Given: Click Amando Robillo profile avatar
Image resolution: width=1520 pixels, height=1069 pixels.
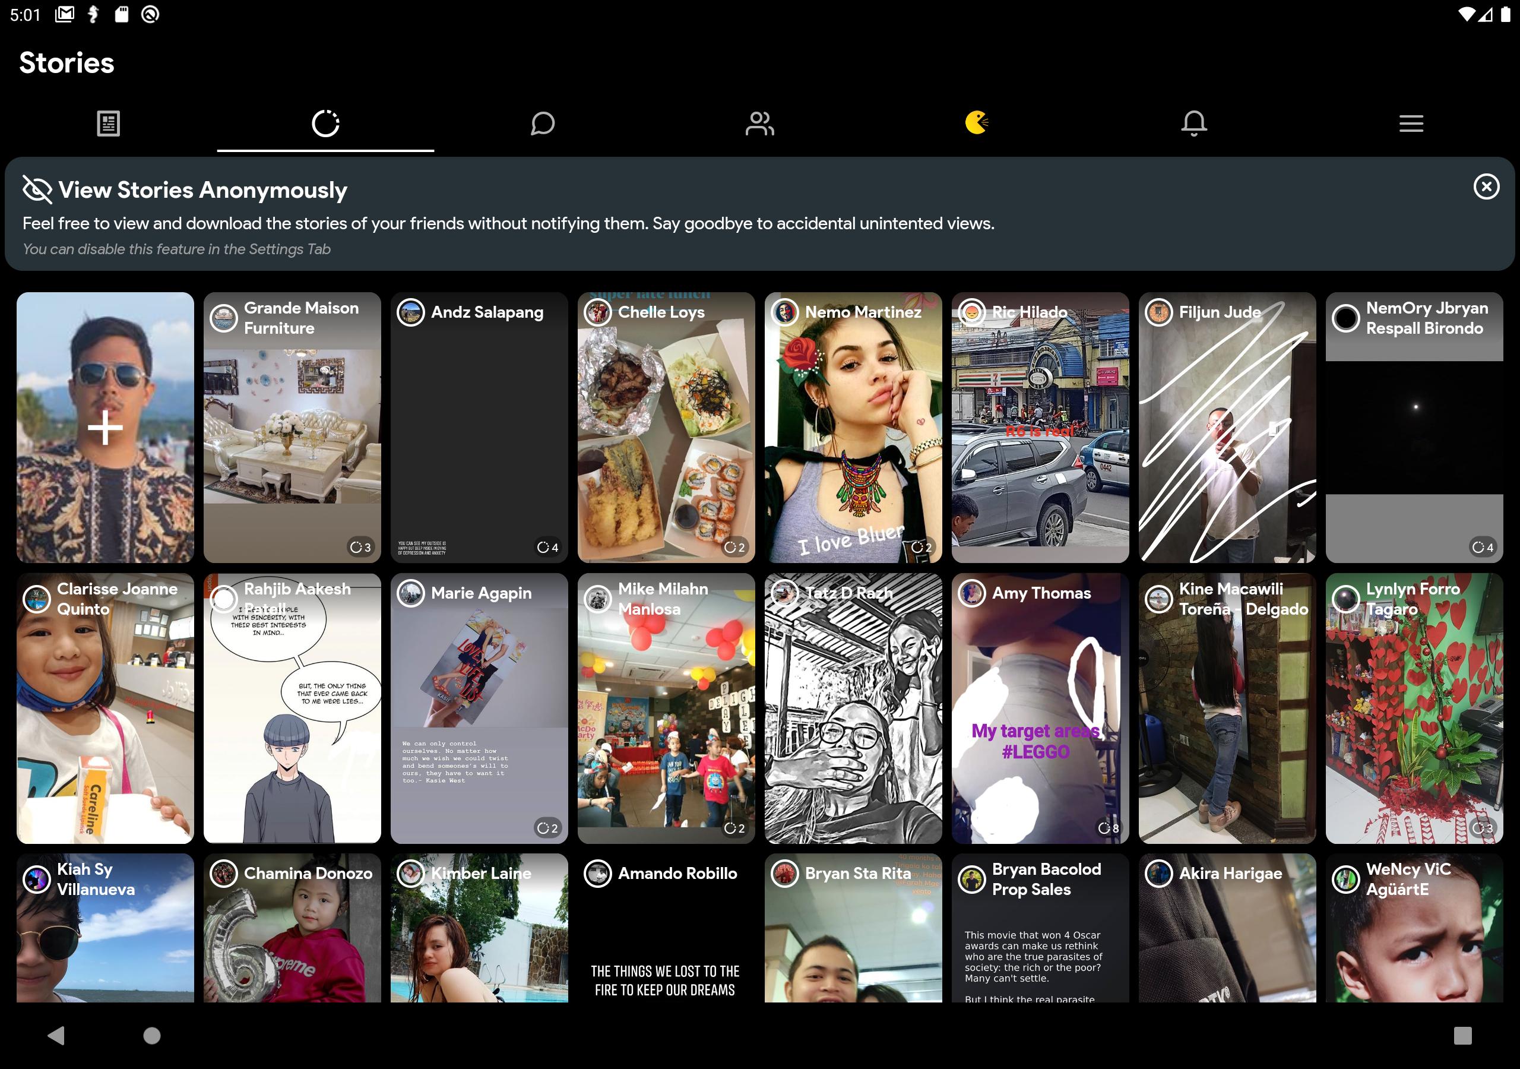Looking at the screenshot, I should (x=598, y=874).
